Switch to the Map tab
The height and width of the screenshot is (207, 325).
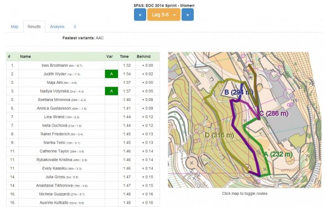(x=14, y=26)
